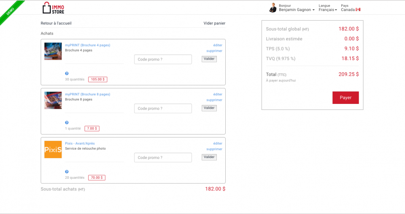Screen dimensions: 405x214
Task: Open the Brochure 8 pages product thumbnail
Action: [53, 100]
